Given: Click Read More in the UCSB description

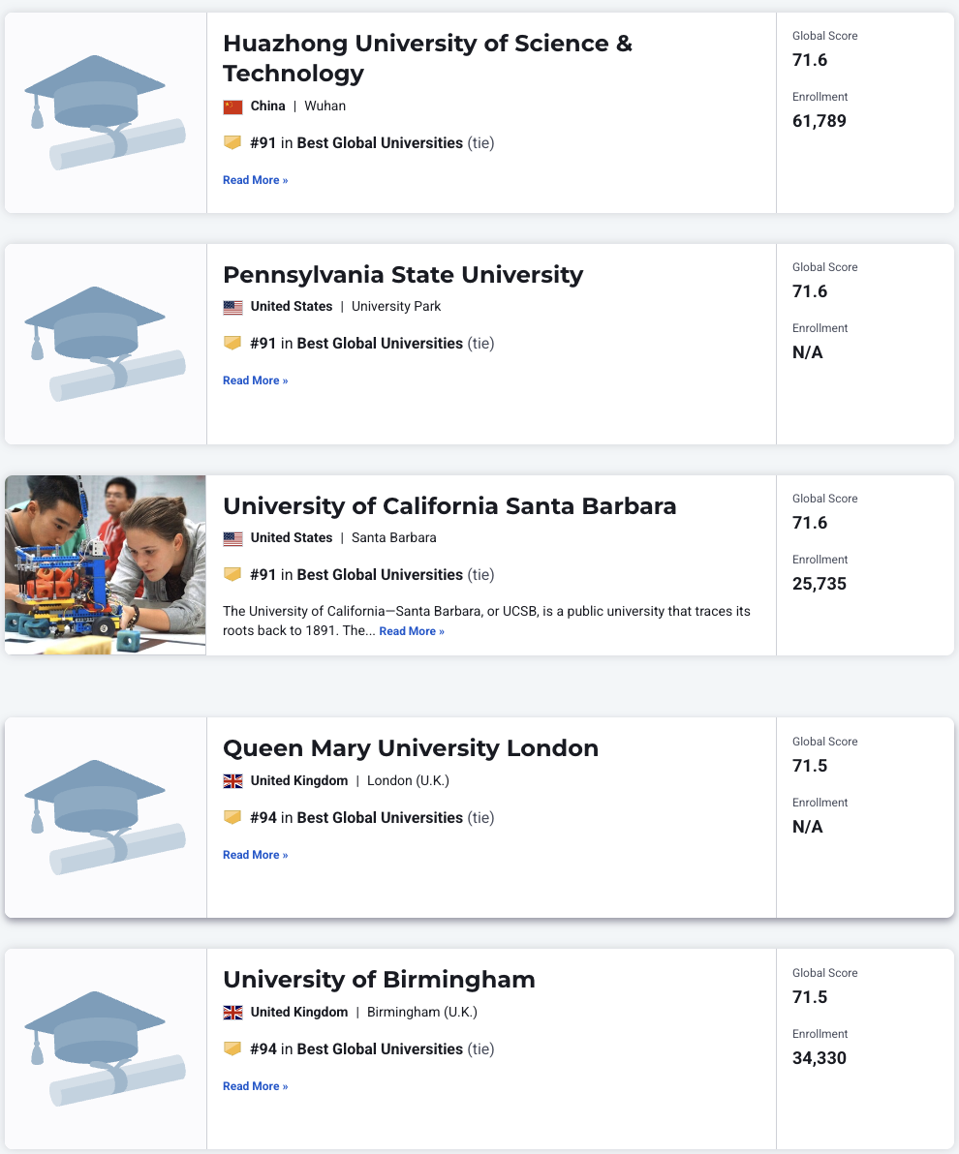Looking at the screenshot, I should [412, 631].
